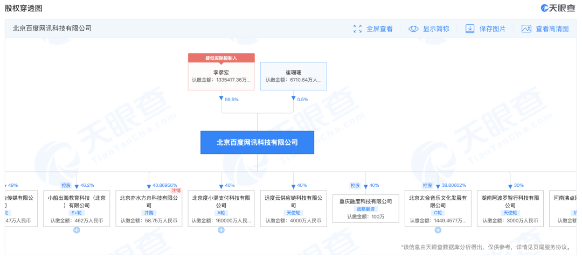Click central node 北京百度网讯科技有限公司

[257, 142]
